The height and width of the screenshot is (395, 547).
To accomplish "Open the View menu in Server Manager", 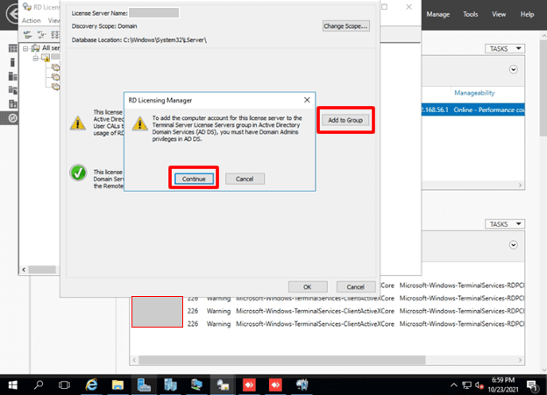I will [x=499, y=14].
